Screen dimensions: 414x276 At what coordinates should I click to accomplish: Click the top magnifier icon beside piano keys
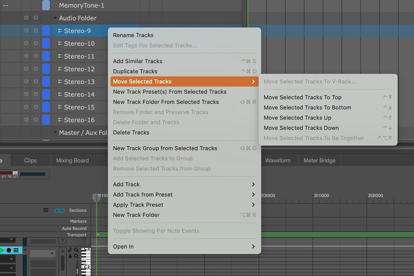[x=76, y=250]
